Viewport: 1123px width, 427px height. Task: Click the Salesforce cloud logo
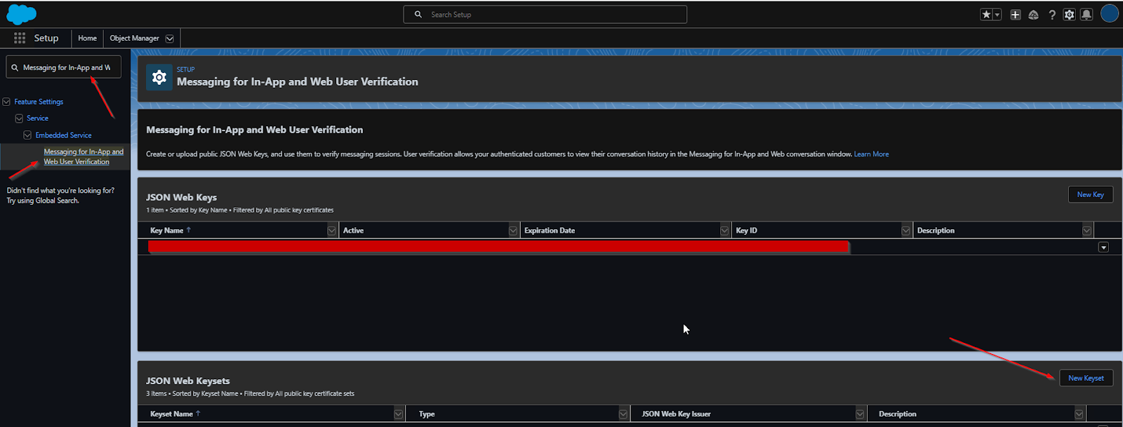click(21, 14)
